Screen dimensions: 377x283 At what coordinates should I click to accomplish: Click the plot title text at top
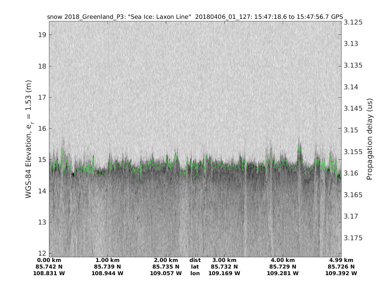pyautogui.click(x=195, y=17)
